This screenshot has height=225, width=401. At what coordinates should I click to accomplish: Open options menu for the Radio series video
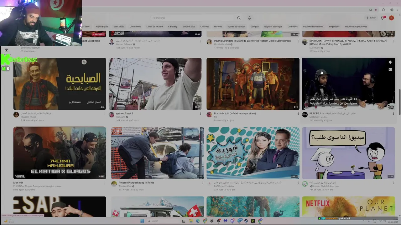pyautogui.click(x=298, y=183)
